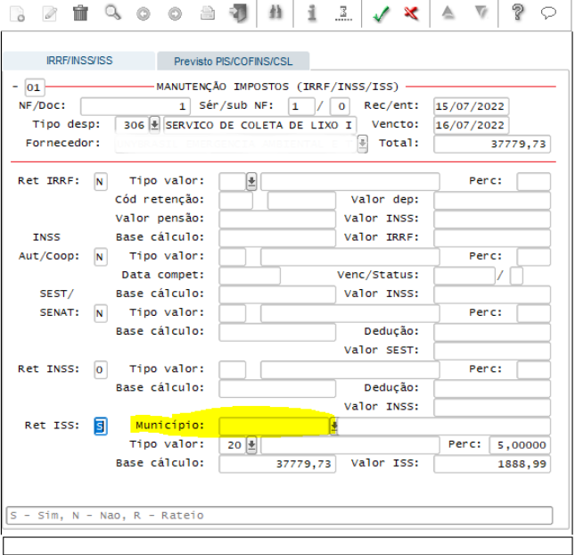Image resolution: width=575 pixels, height=555 pixels.
Task: Click the magnifying glass search icon
Action: tap(112, 12)
